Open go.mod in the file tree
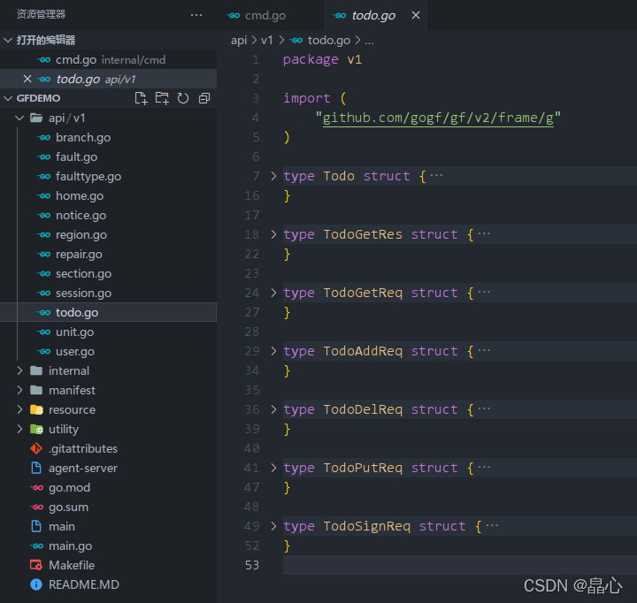 pos(108,488)
